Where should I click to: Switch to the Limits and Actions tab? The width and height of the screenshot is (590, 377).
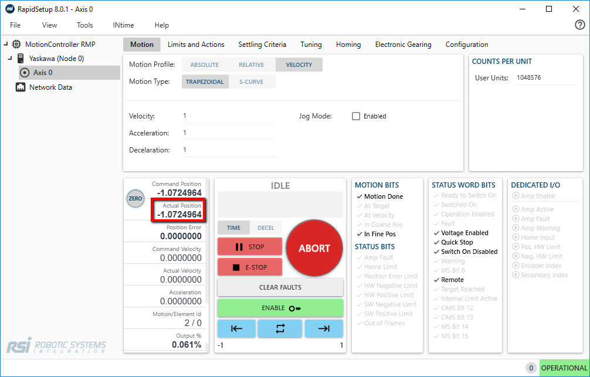pyautogui.click(x=196, y=45)
